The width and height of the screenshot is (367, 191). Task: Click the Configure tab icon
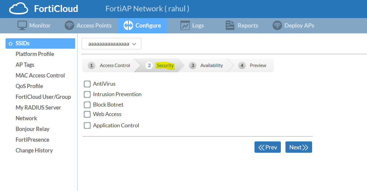[x=128, y=25]
